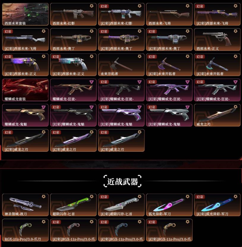
Task: Click the tier icon on 威龙之刃 card
Action: coord(235,107)
